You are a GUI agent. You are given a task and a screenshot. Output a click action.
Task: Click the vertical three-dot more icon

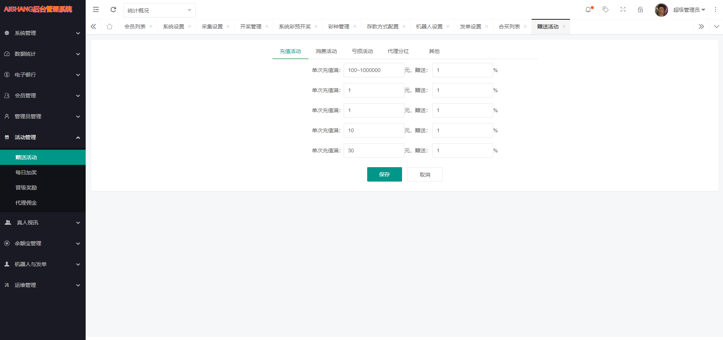[715, 10]
